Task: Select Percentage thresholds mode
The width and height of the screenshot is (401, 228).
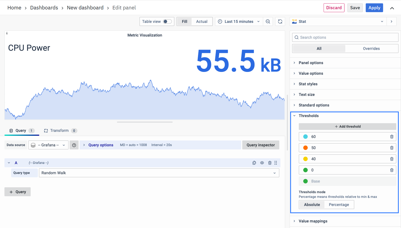Action: pos(339,205)
